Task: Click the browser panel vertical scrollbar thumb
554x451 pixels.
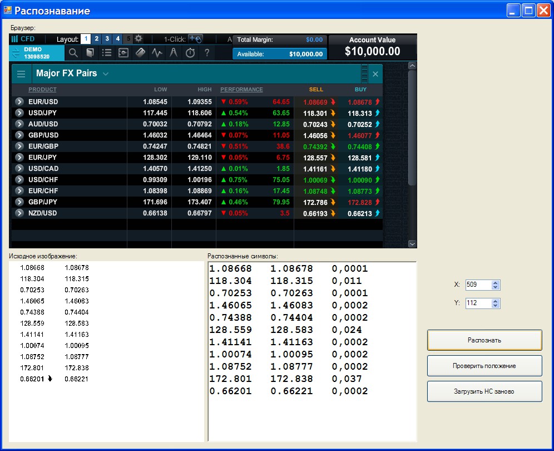Action: point(412,128)
